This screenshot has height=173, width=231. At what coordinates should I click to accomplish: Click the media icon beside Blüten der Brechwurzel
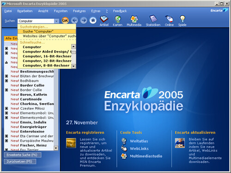[6, 76]
